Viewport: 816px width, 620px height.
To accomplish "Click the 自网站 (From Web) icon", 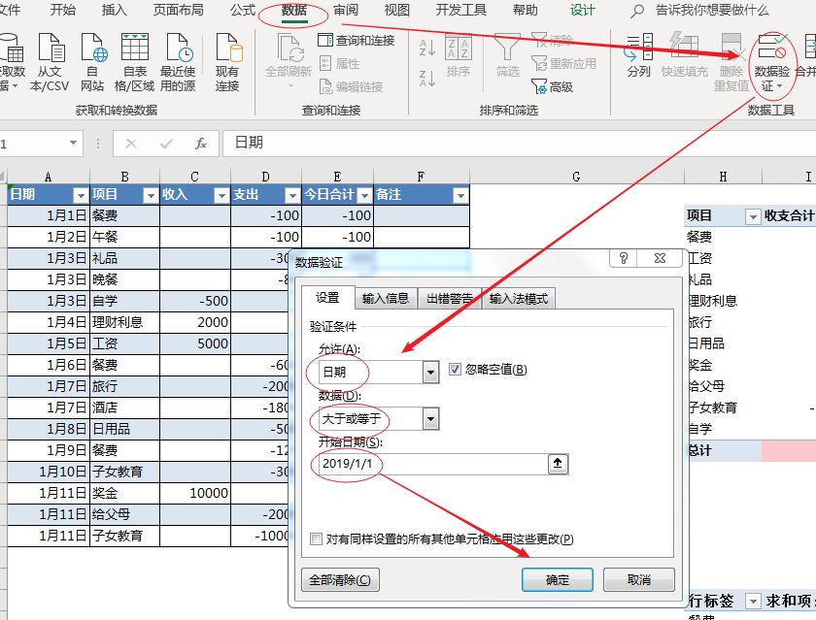I will [x=92, y=60].
